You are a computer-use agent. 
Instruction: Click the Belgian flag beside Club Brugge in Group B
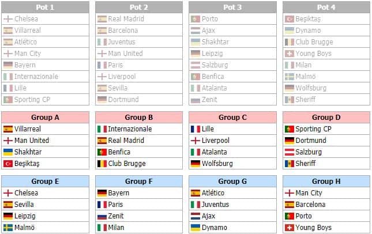pyautogui.click(x=102, y=164)
